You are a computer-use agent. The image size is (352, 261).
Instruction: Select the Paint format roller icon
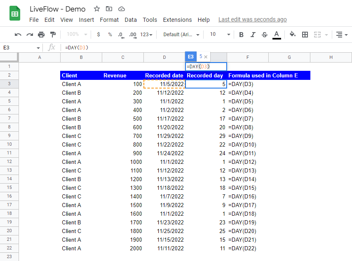[53, 35]
